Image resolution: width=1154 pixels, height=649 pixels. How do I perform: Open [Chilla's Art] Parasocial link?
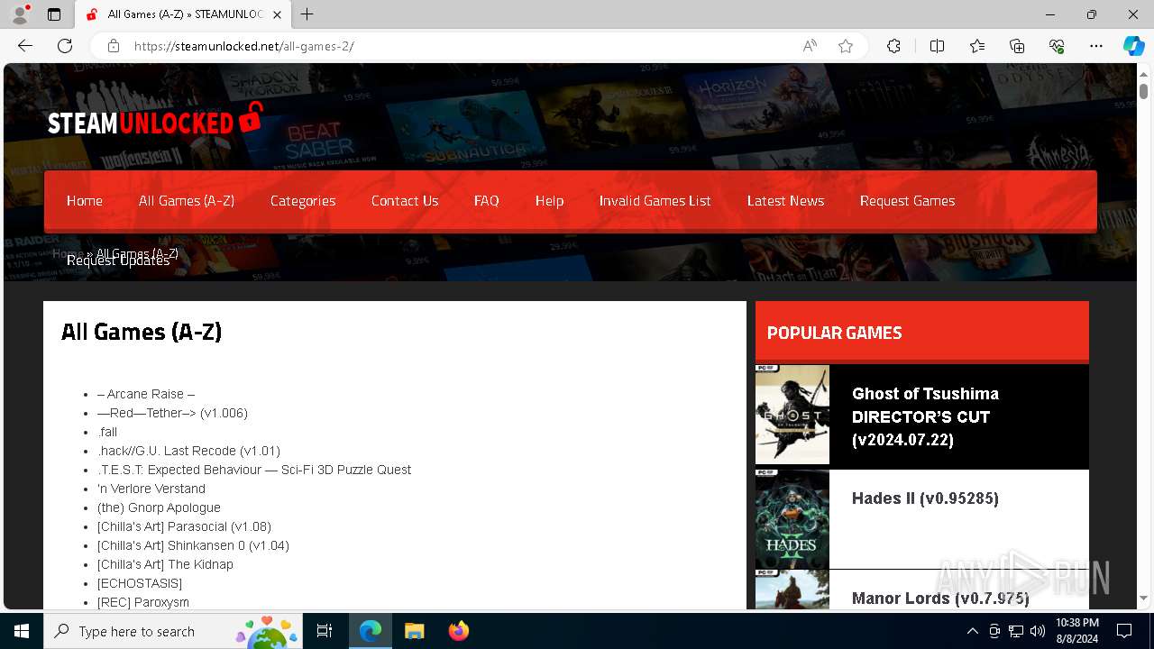(184, 526)
